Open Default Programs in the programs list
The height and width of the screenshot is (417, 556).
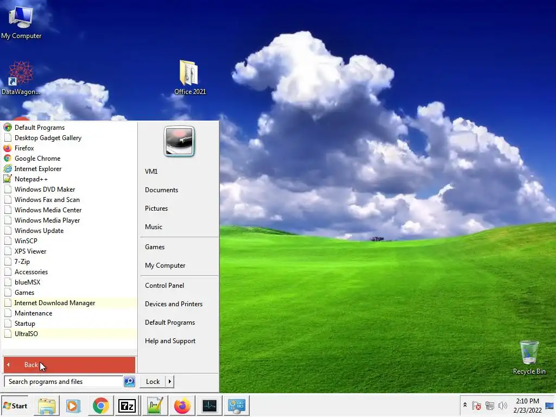click(69, 127)
